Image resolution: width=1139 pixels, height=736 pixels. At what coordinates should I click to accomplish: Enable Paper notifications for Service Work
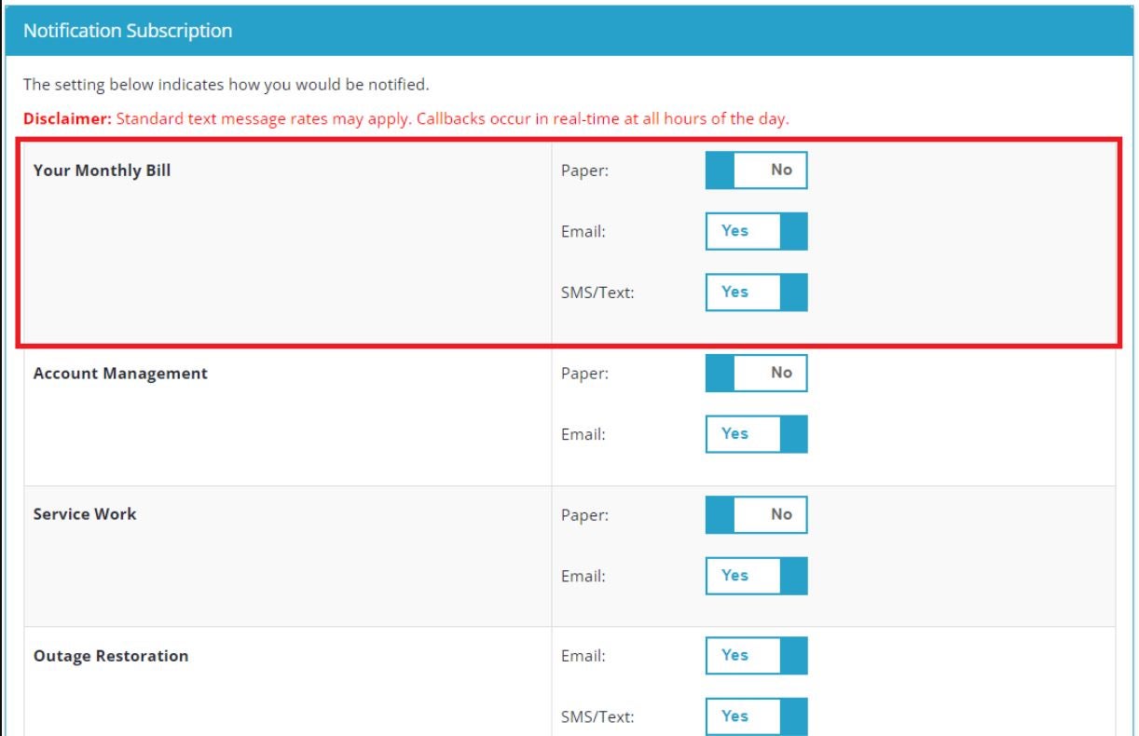(x=756, y=514)
